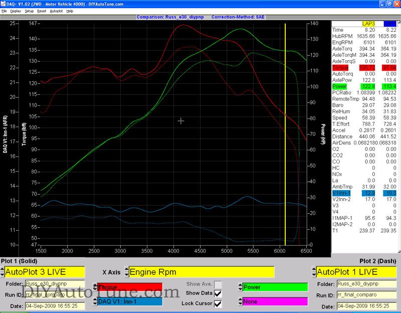This screenshot has width=401, height=313.
Task: Open the blue DAQ V1: Inn-1 channel selector
Action: (x=129, y=301)
